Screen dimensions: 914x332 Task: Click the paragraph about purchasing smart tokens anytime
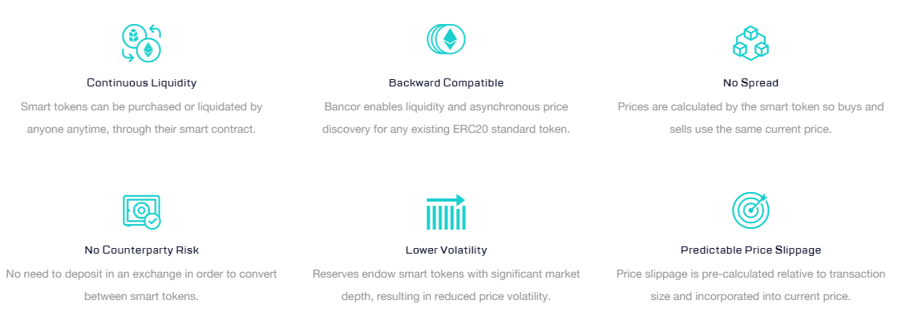pos(141,118)
